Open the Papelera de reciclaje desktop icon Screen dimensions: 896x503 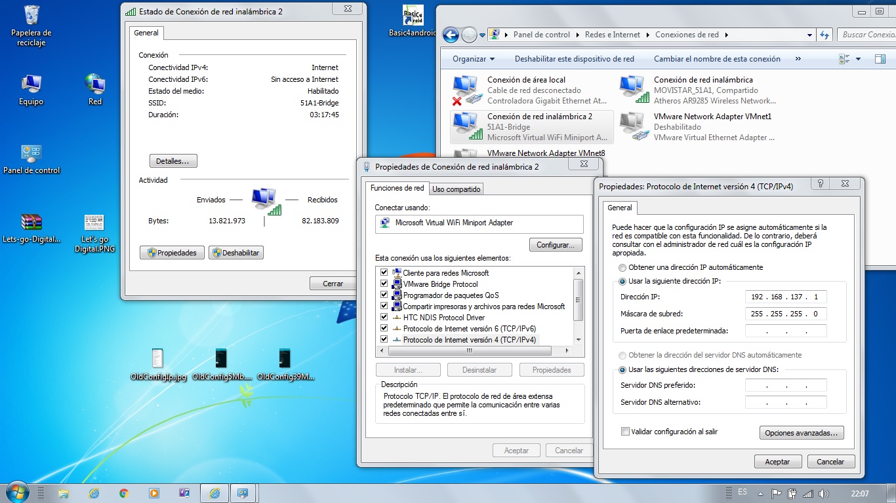31,26
